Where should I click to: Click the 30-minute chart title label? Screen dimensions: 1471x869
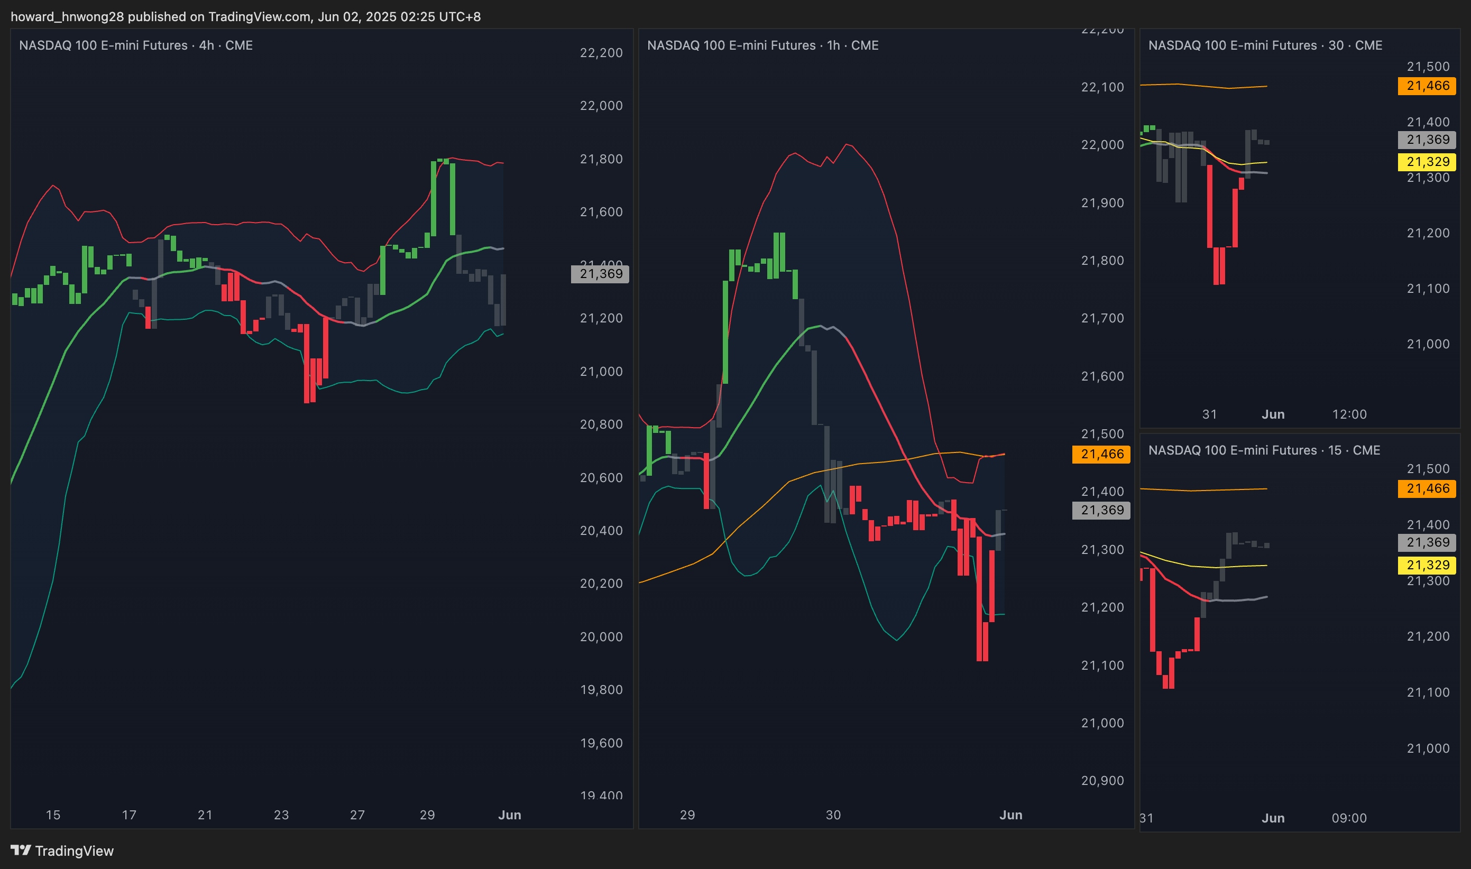[x=1265, y=45]
